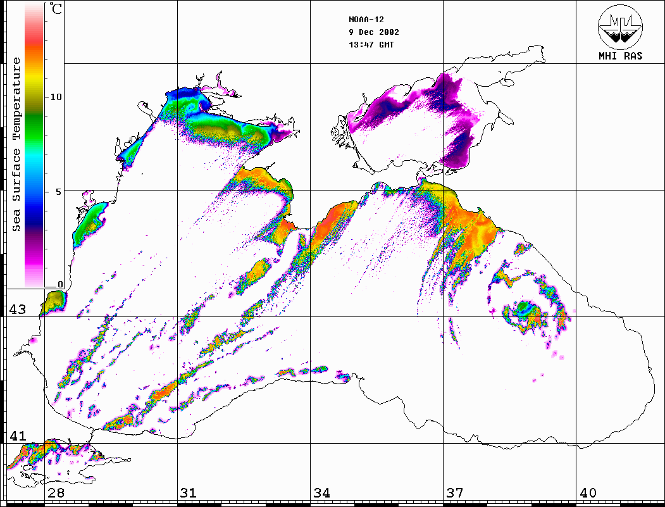Click the time text '13:47 GMT'
Image resolution: width=665 pixels, height=507 pixels.
tap(371, 44)
